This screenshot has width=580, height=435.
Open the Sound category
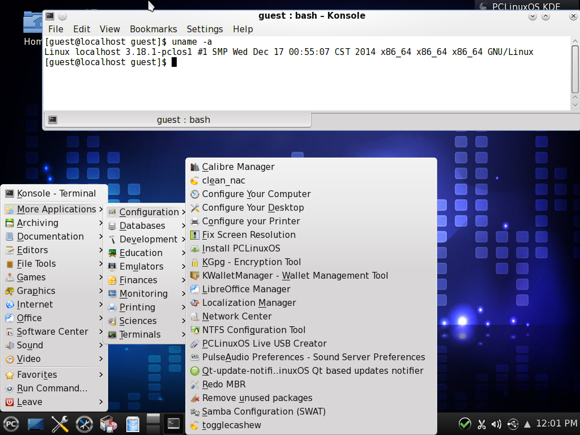tap(54, 346)
